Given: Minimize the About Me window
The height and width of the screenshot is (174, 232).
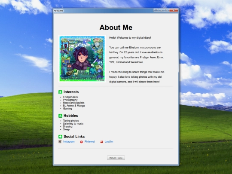Looking at the screenshot, I should tap(161, 10).
